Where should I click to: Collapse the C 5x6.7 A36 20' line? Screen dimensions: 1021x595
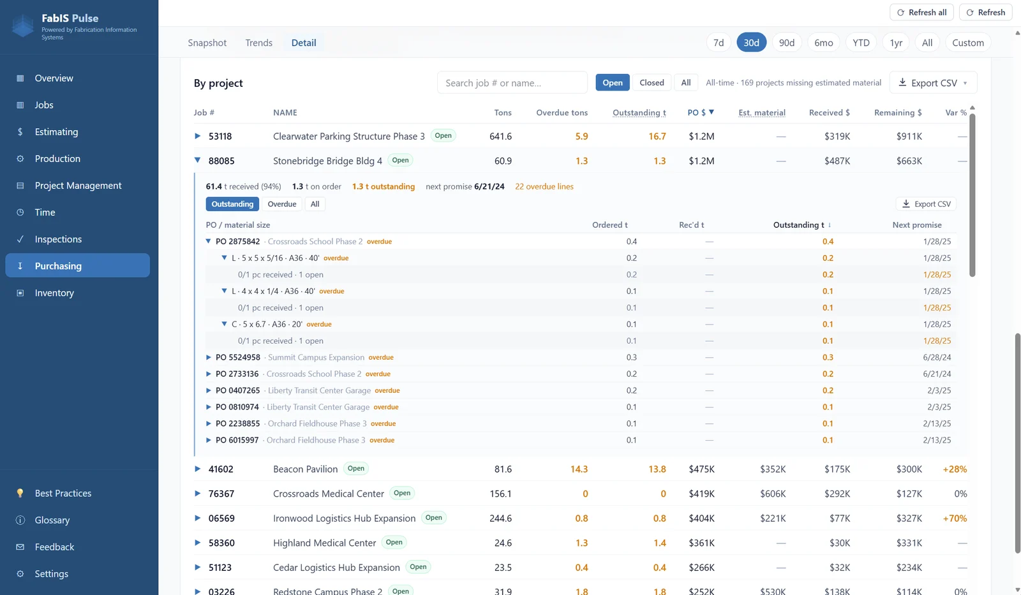pos(224,324)
